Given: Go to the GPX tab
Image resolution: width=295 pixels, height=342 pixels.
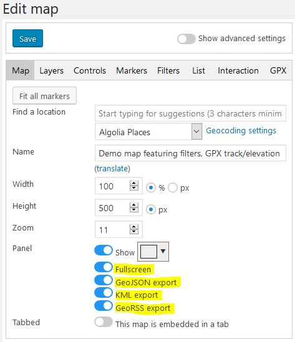Looking at the screenshot, I should point(278,70).
